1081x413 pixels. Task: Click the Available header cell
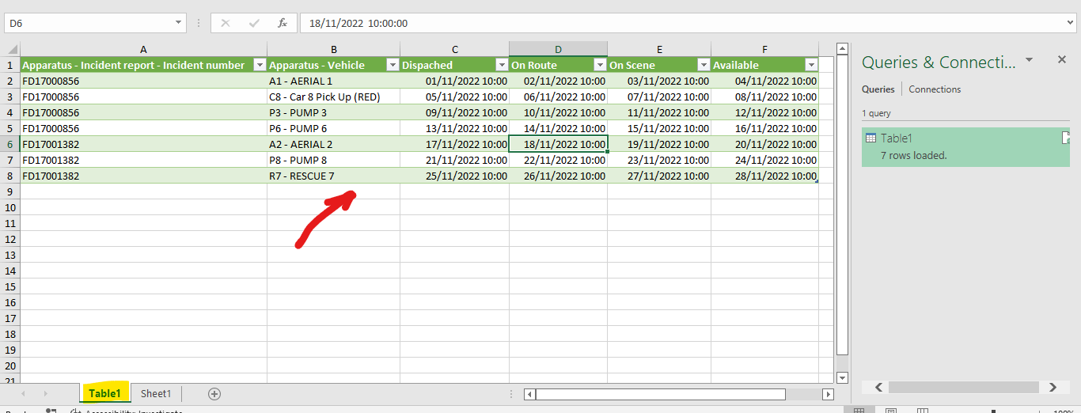click(x=764, y=65)
